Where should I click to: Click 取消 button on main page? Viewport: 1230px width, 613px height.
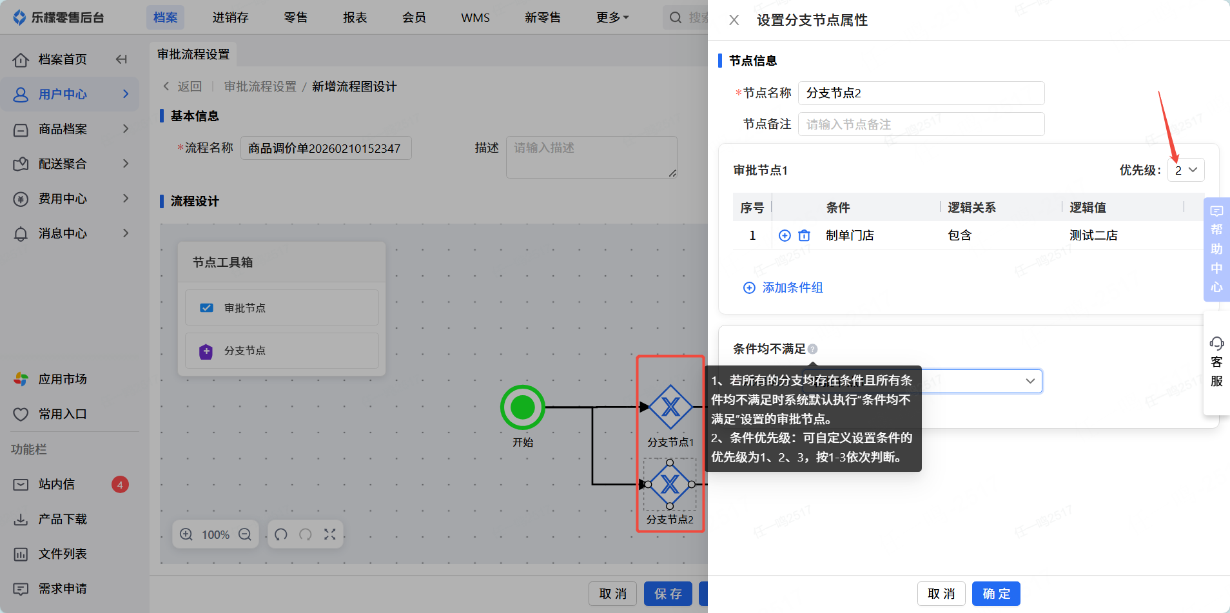pyautogui.click(x=612, y=594)
